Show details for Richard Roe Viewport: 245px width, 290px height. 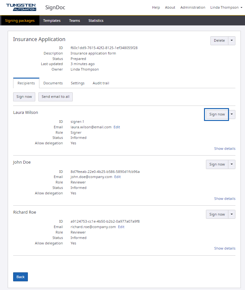point(225,248)
